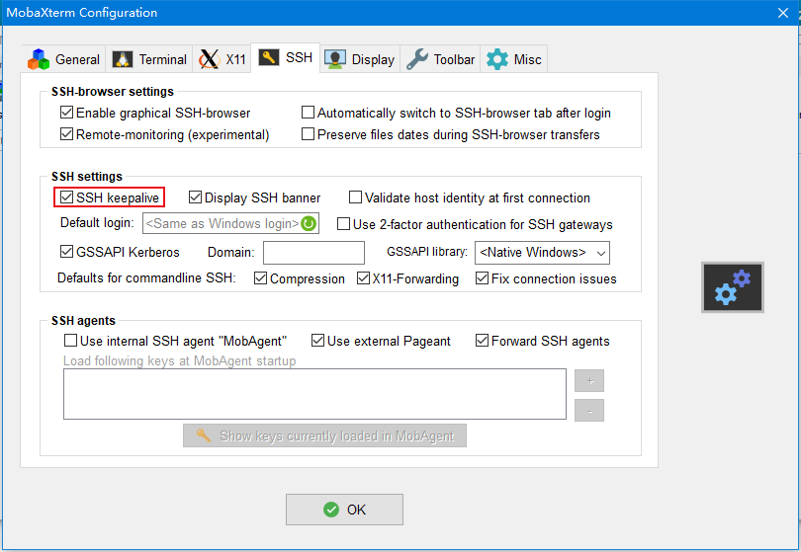Toggle Use external Pageant checkbox
Image resolution: width=801 pixels, height=552 pixels.
coord(317,341)
